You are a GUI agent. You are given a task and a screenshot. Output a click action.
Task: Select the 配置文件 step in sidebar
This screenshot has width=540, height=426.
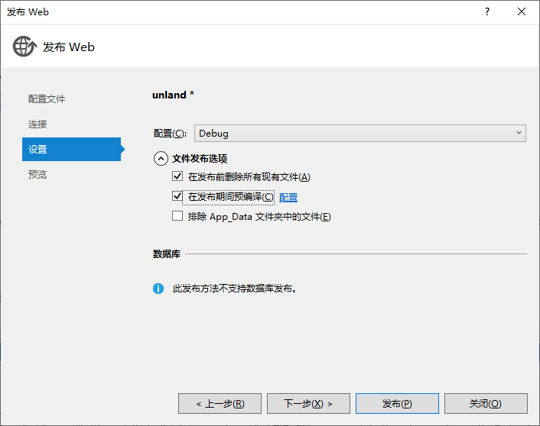click(x=47, y=99)
